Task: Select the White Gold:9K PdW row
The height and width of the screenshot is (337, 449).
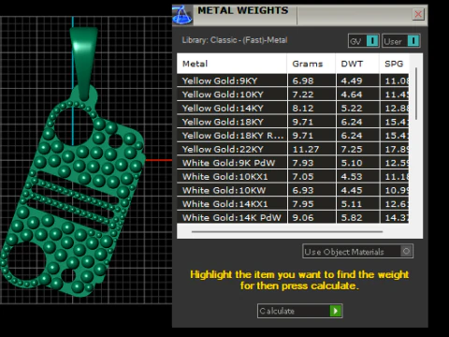Action: pos(293,163)
